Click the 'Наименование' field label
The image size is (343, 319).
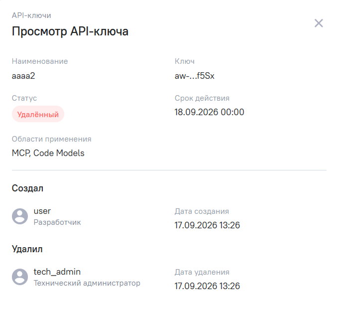click(x=40, y=61)
